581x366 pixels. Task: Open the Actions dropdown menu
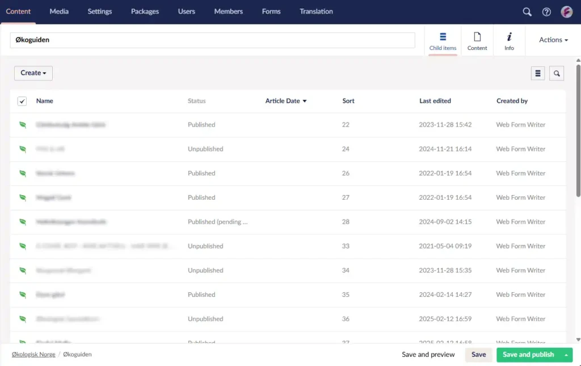tap(553, 40)
